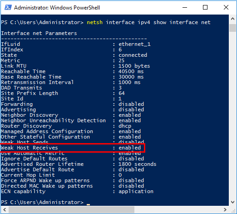Minimize the PowerShell window

[x=185, y=7]
